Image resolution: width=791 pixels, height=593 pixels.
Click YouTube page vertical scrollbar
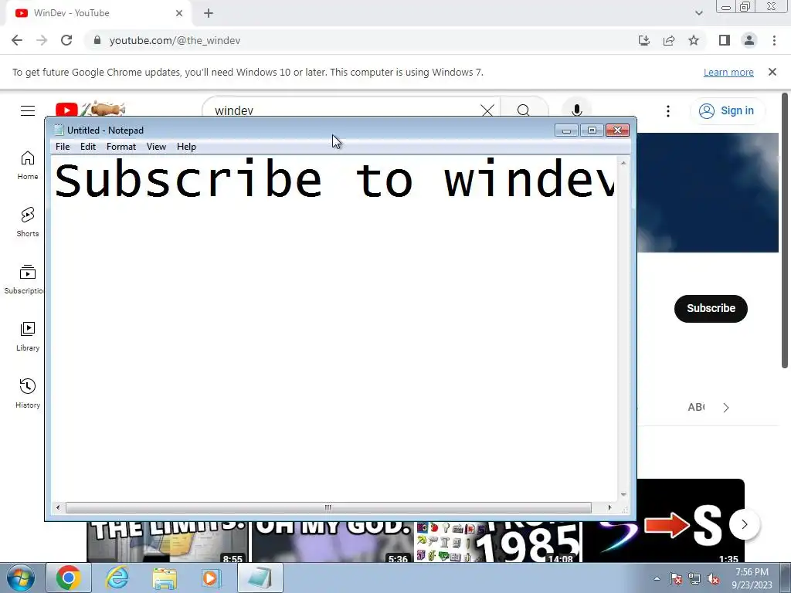tap(785, 230)
